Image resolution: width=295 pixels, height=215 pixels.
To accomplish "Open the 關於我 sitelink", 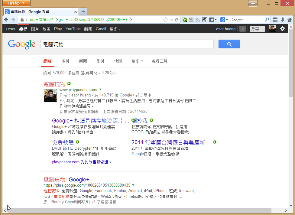I will 140,121.
